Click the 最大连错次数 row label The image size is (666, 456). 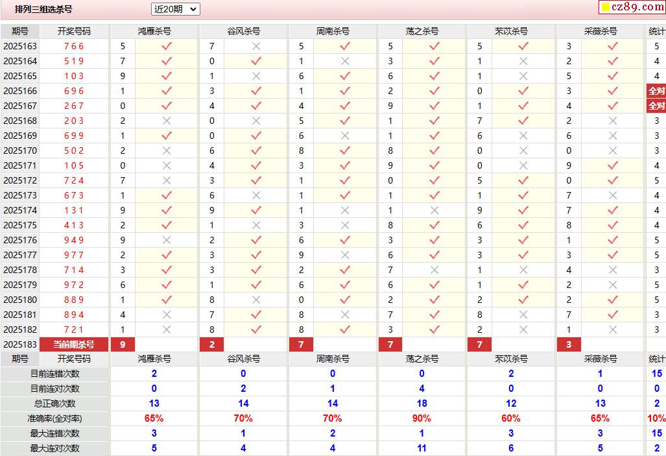[54, 433]
